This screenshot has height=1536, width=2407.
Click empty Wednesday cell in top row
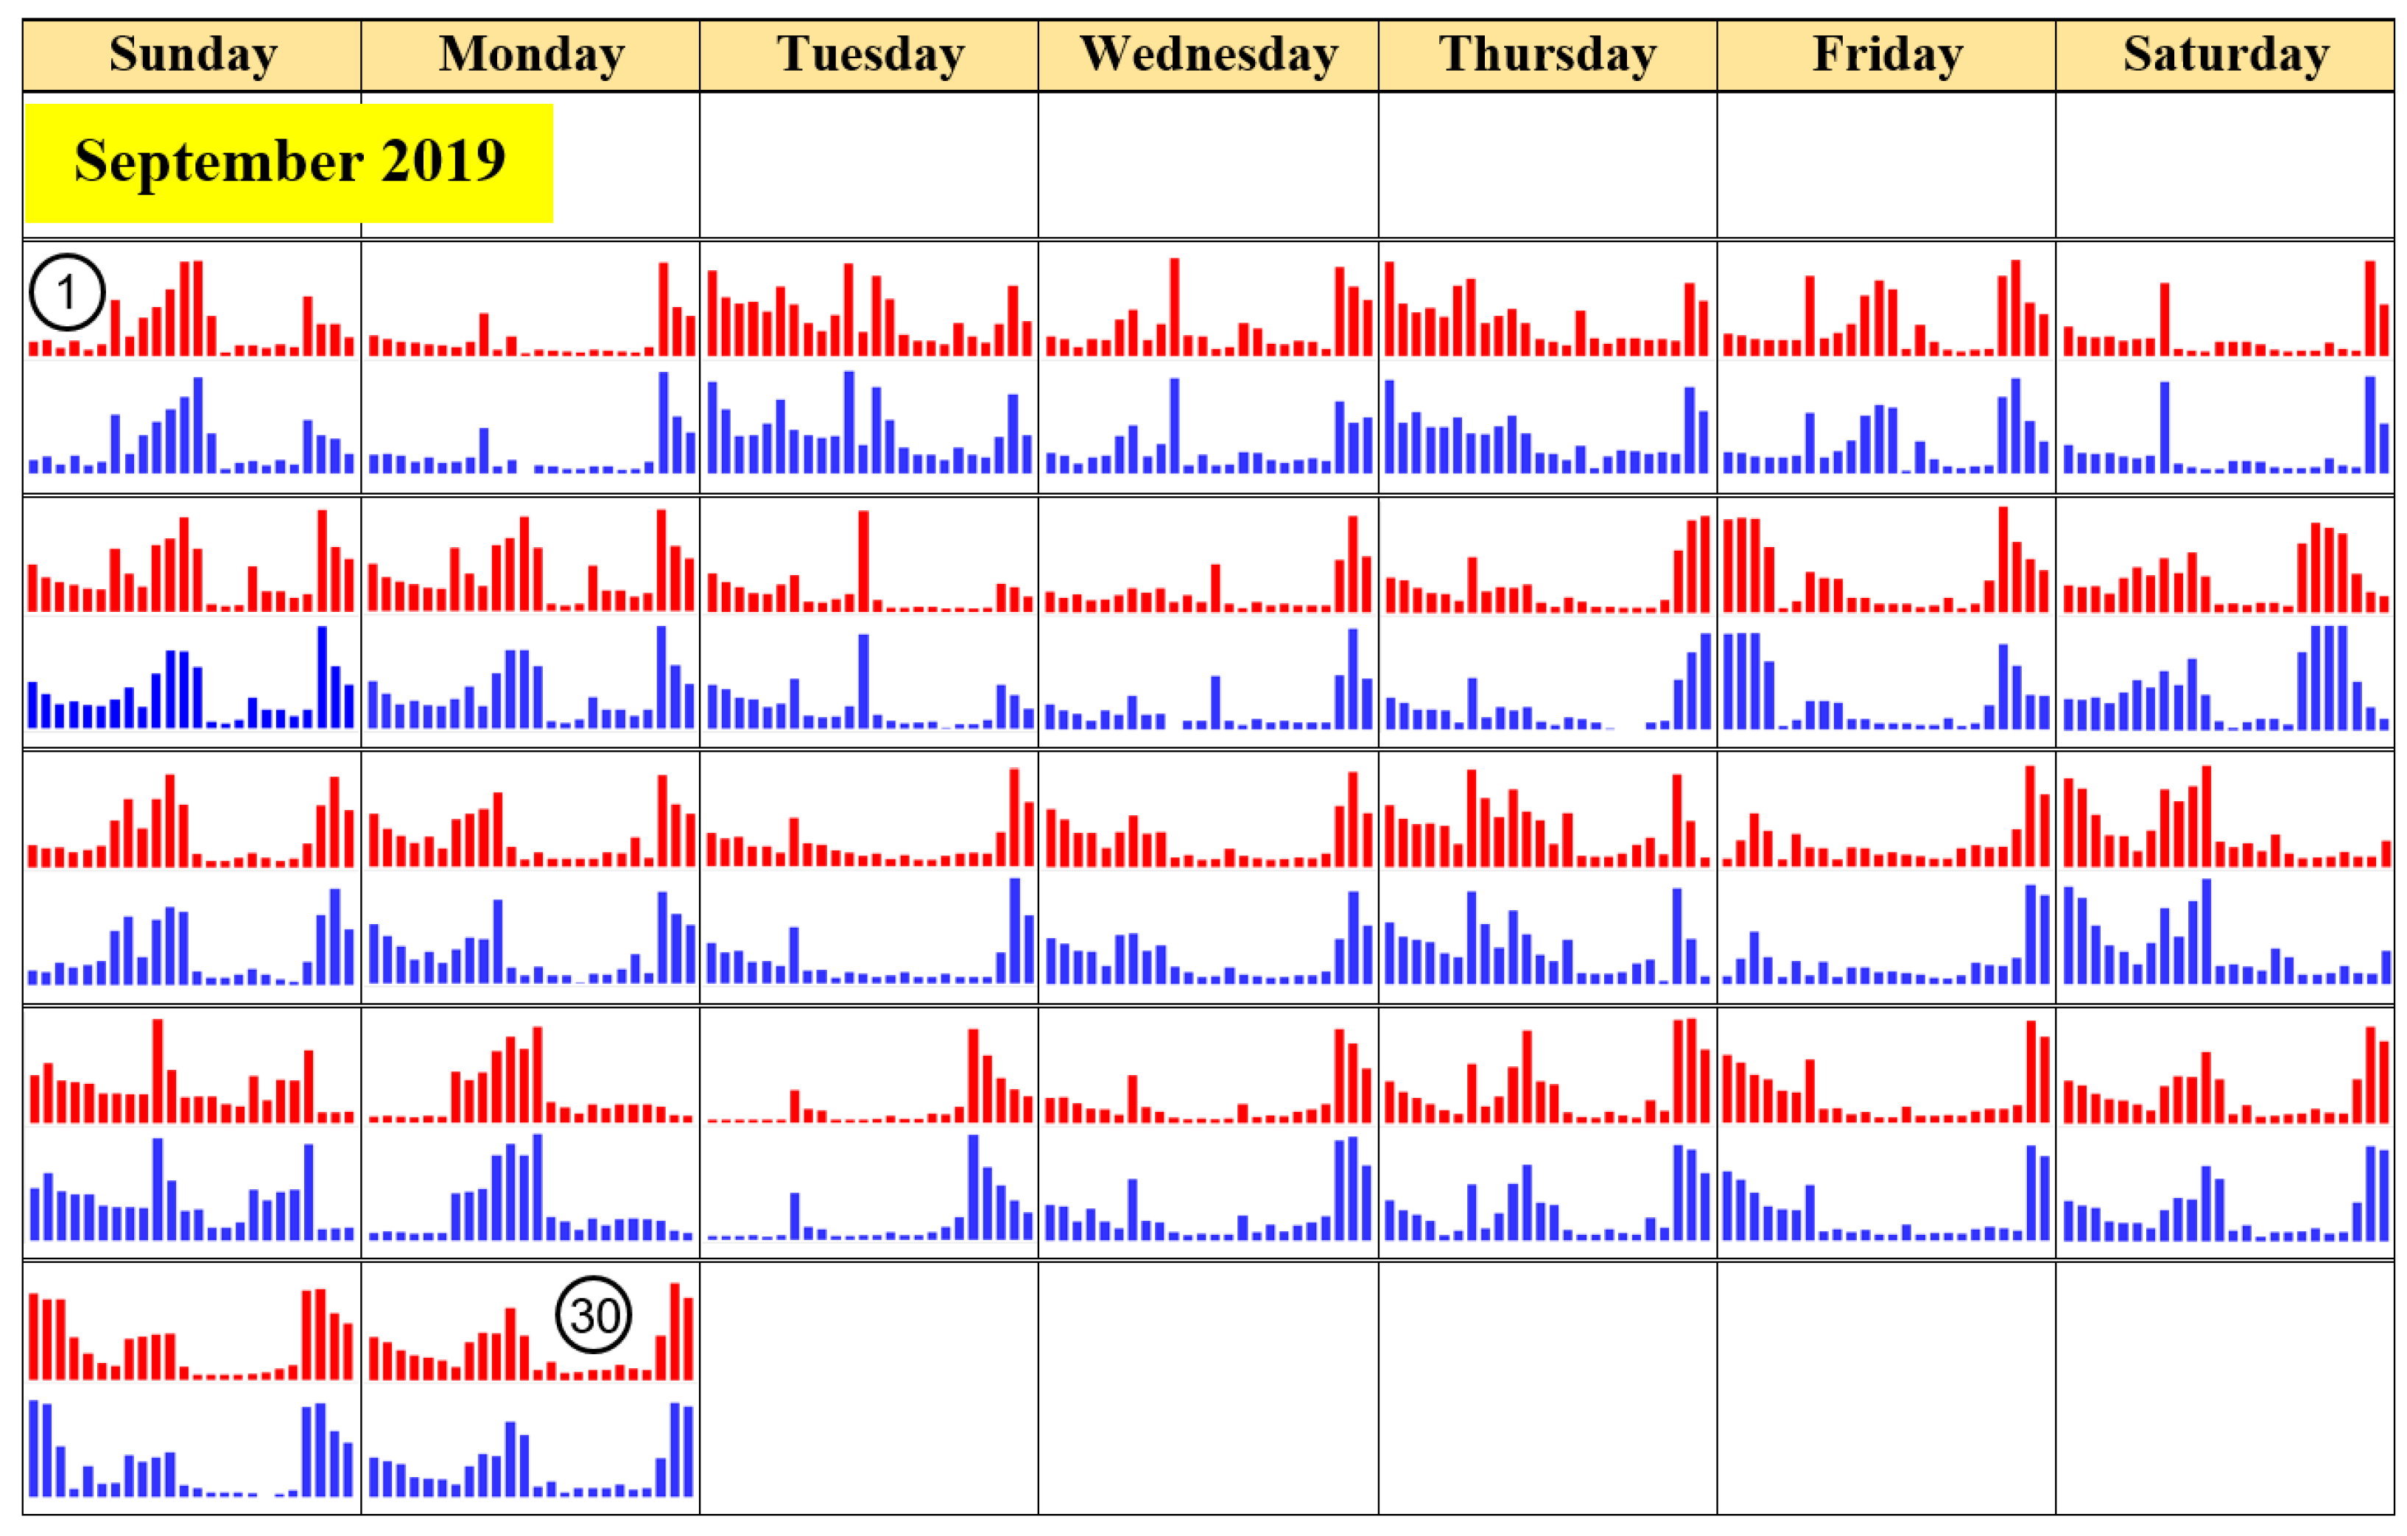point(1209,165)
